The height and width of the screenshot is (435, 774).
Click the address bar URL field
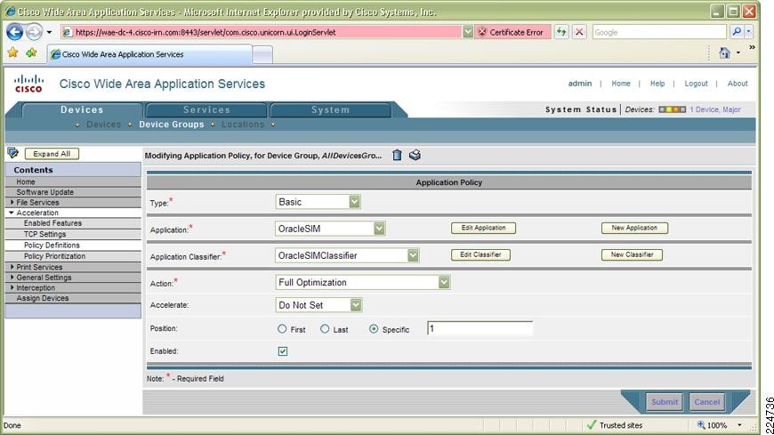(x=262, y=32)
